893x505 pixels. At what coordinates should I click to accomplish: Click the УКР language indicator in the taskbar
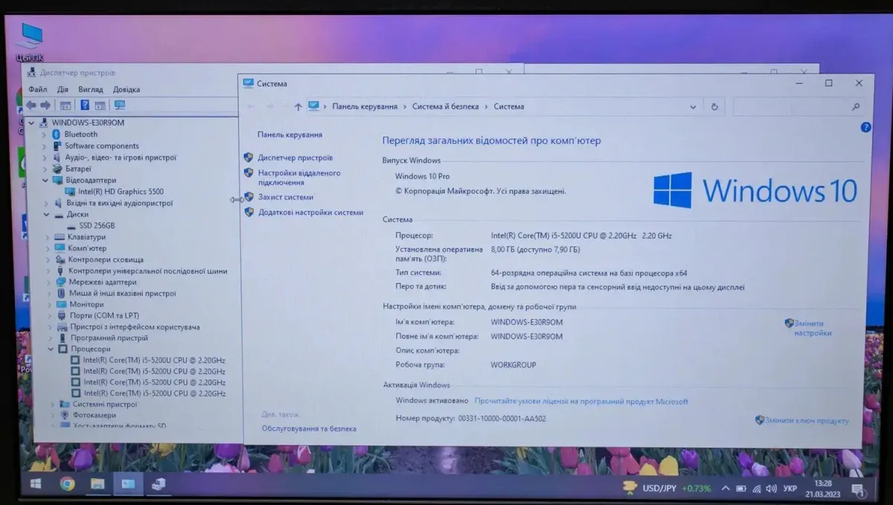pyautogui.click(x=790, y=489)
